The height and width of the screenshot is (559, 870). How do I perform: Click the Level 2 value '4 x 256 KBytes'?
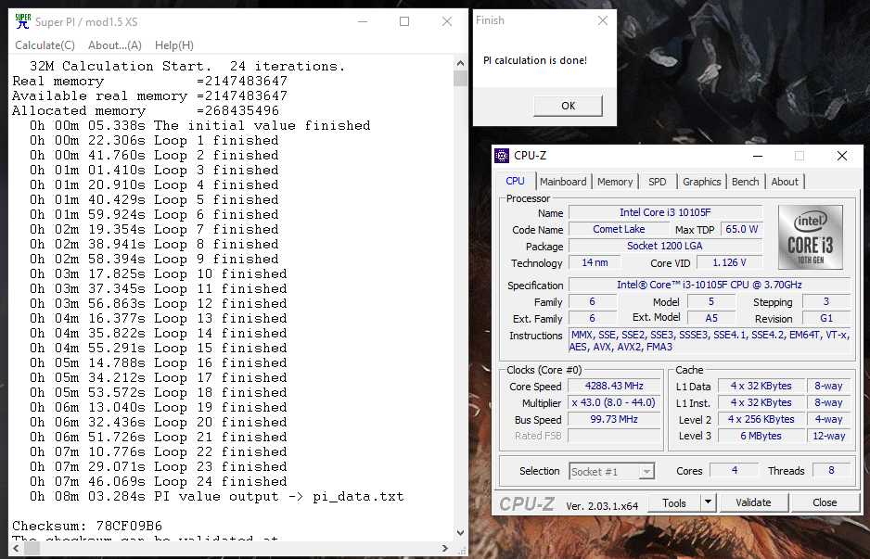(761, 419)
